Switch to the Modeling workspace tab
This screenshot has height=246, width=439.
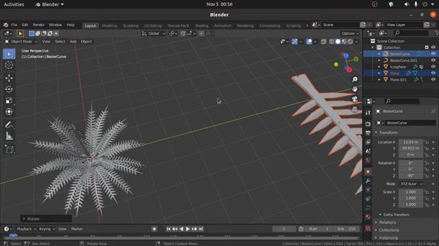(x=110, y=26)
